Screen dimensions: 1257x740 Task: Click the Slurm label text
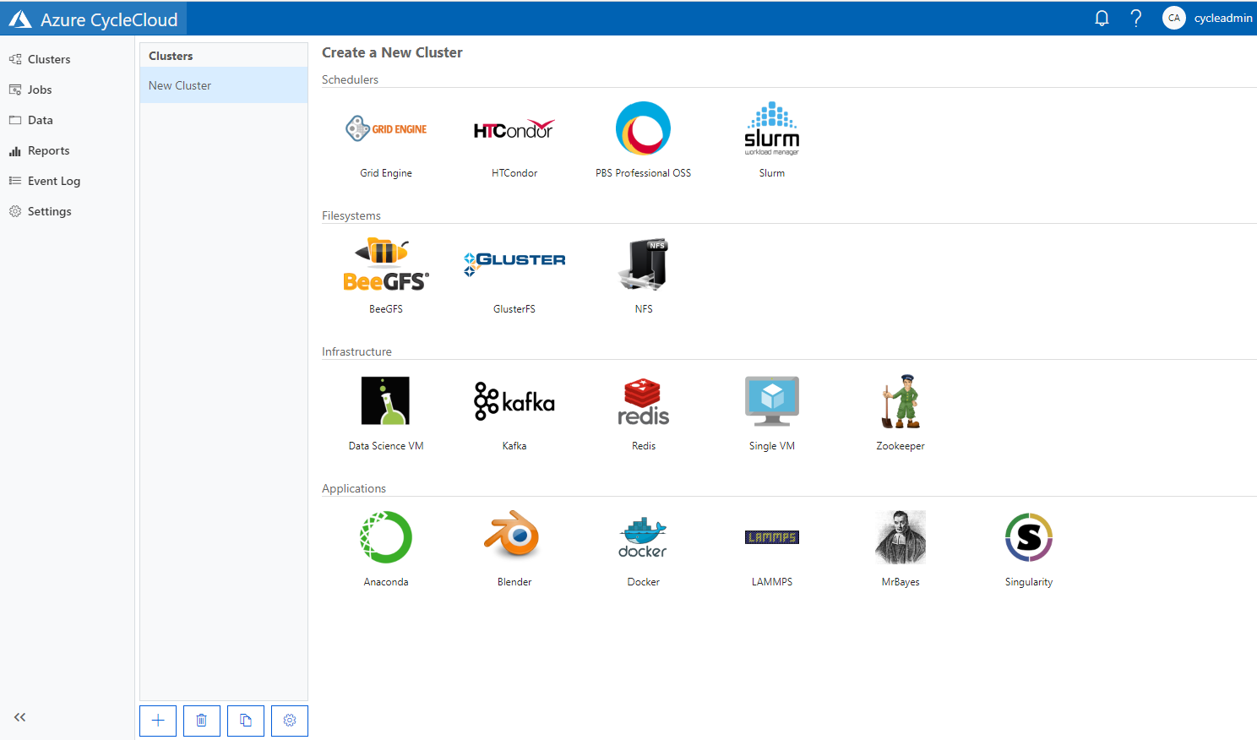772,173
